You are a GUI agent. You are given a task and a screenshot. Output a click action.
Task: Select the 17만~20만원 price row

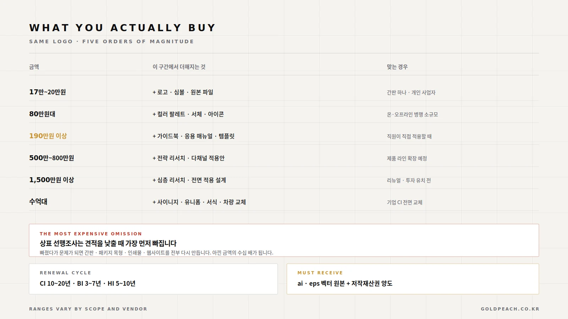[x=284, y=92]
